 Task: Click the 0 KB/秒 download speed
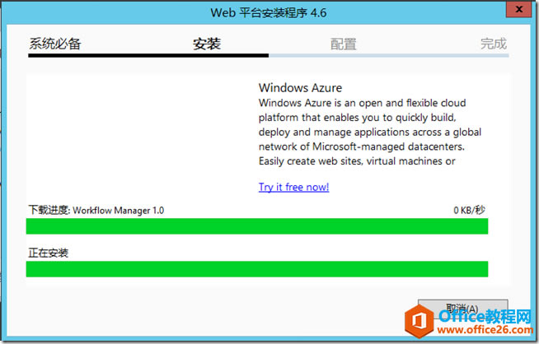(469, 210)
